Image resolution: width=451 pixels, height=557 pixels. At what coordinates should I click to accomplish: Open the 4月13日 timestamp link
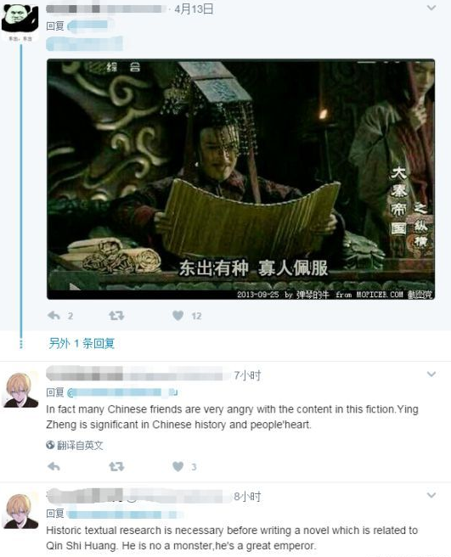coord(194,8)
